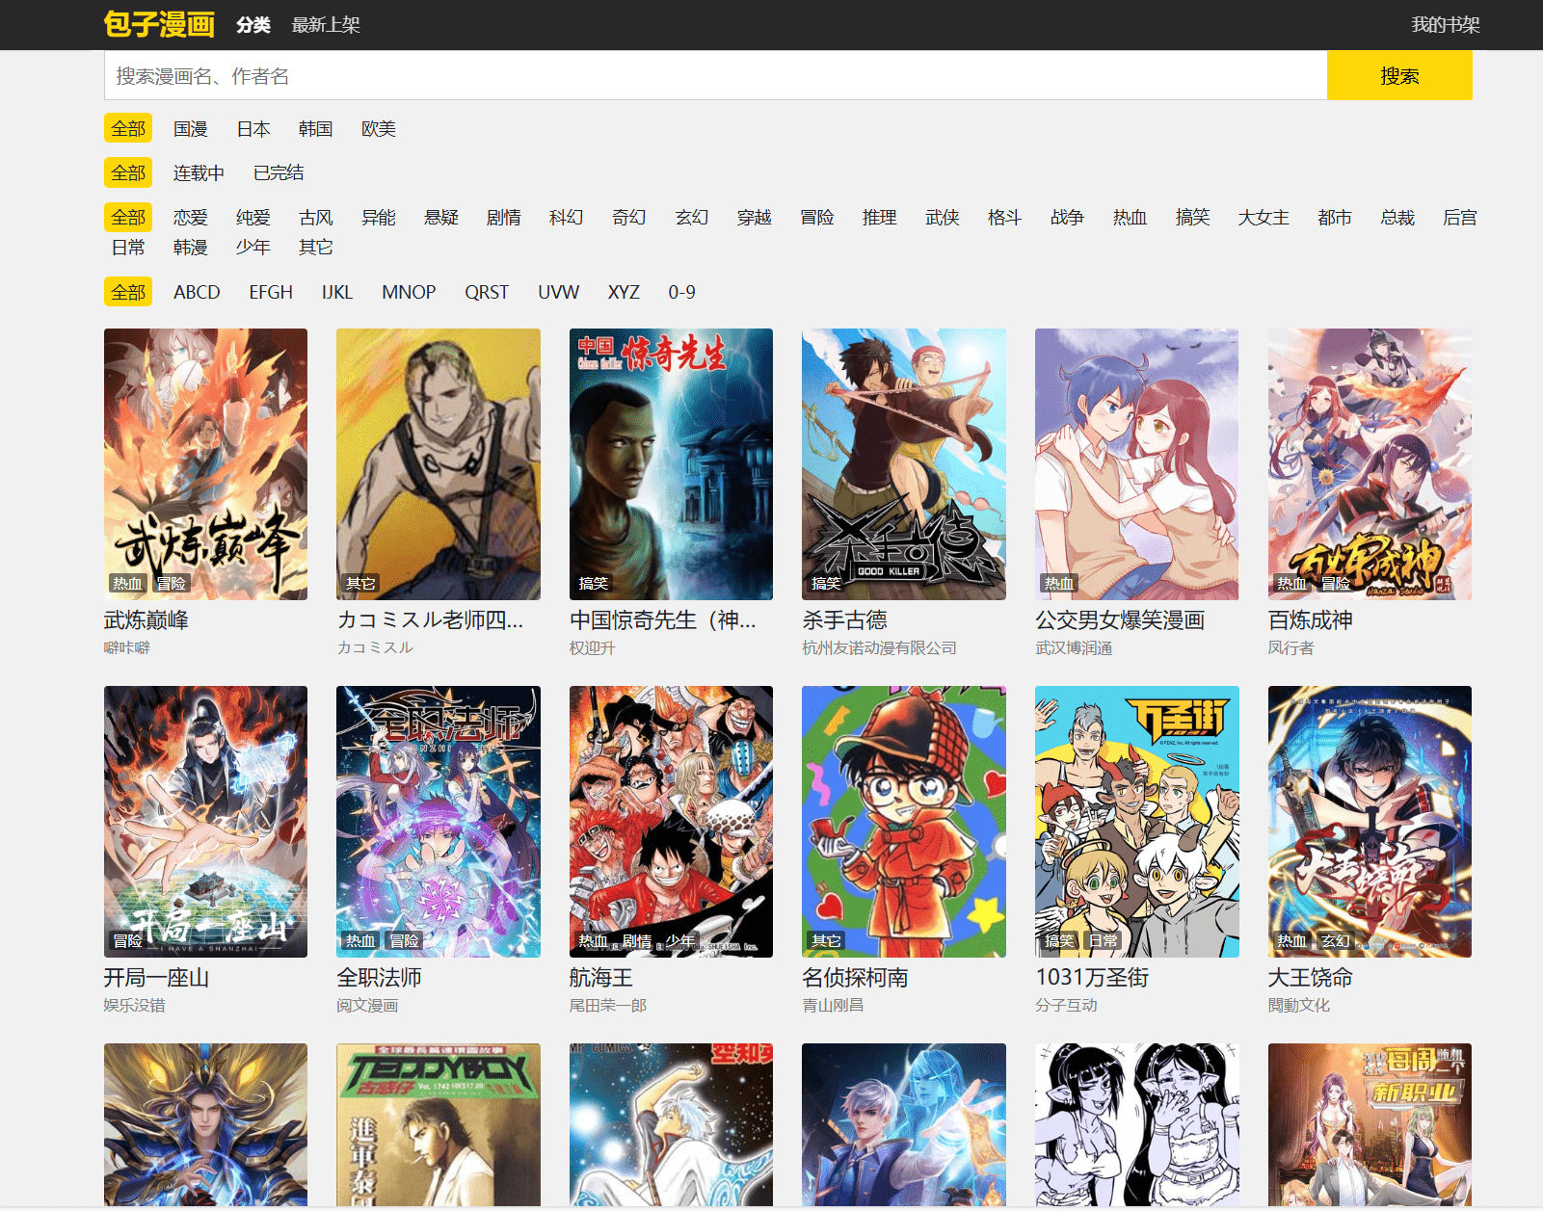Click author name 青山刚昌
Viewport: 1543px width, 1211px height.
pyautogui.click(x=833, y=1006)
